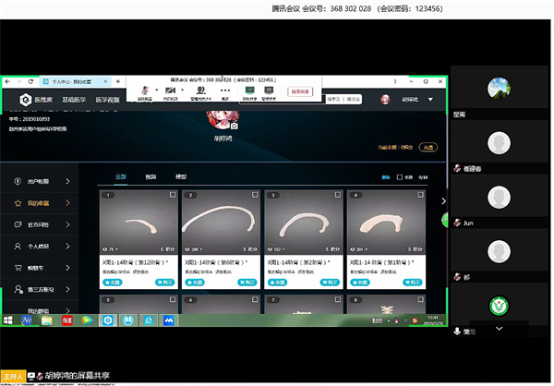Expand the 购物车 sidebar chevron
The height and width of the screenshot is (386, 554).
click(x=67, y=268)
